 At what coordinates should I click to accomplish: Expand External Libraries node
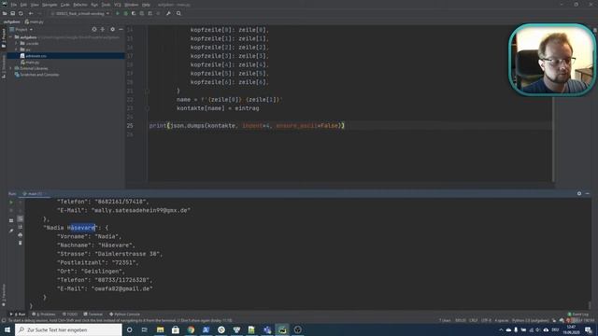coord(11,68)
